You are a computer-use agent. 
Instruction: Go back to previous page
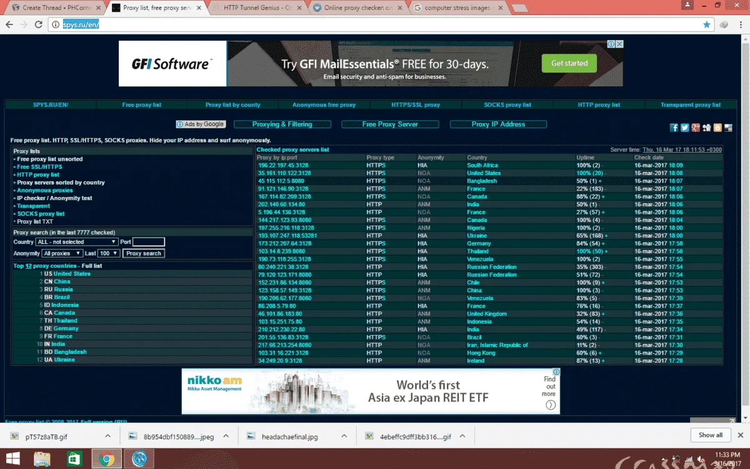coord(9,24)
